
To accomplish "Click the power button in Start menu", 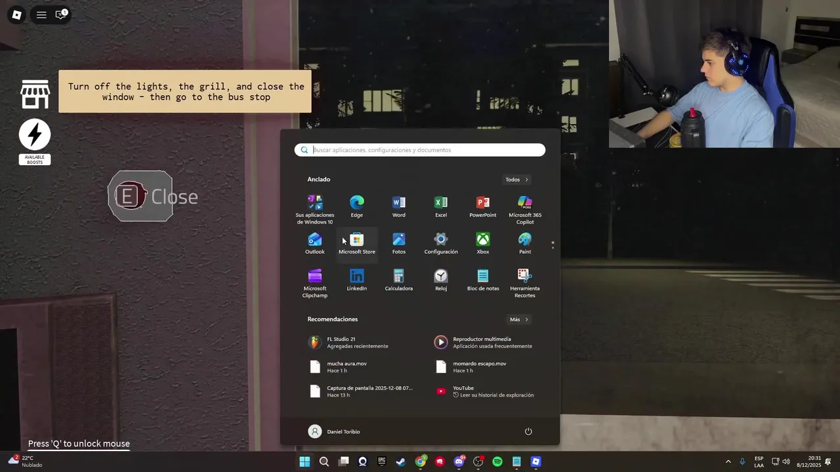I will tap(528, 431).
